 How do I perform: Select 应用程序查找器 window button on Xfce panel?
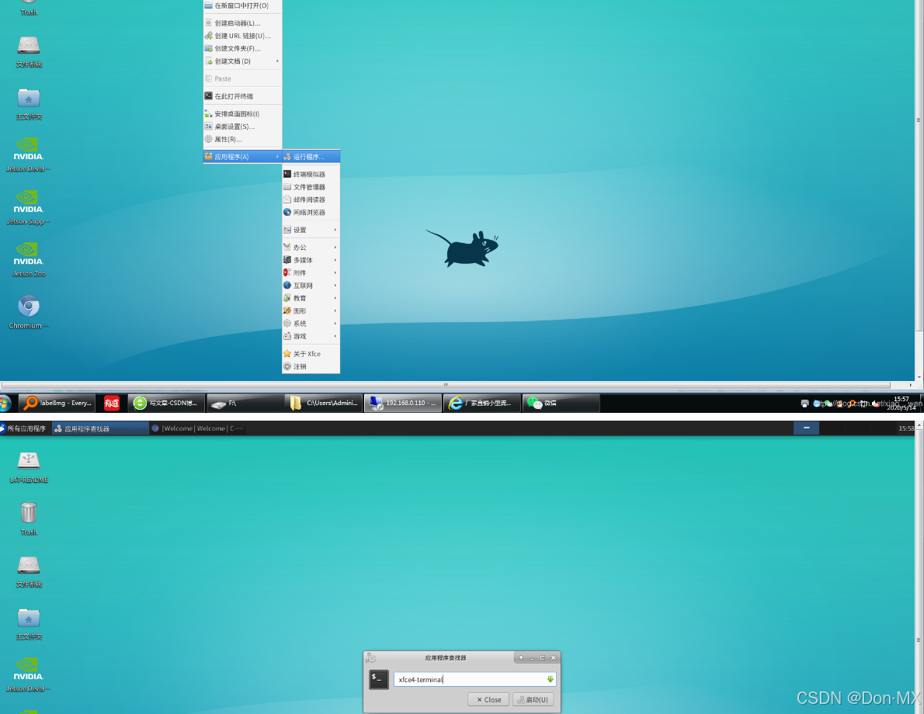pos(99,428)
